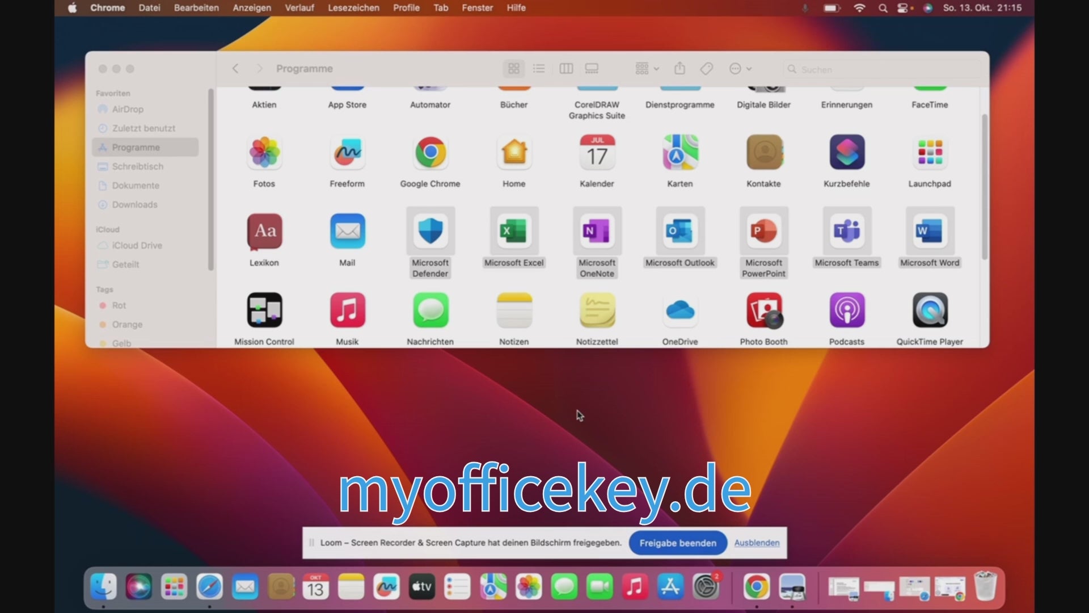Select the Notizzettel app icon
The height and width of the screenshot is (613, 1089).
coord(597,310)
